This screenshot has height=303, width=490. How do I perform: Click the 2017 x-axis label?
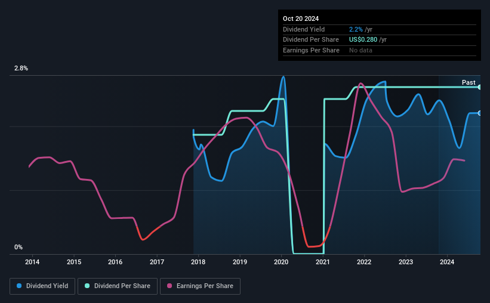[x=157, y=262]
